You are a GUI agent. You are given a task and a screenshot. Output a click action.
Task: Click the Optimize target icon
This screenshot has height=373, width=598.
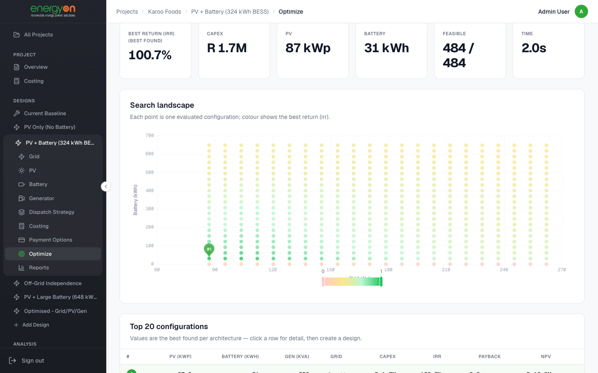(22, 254)
